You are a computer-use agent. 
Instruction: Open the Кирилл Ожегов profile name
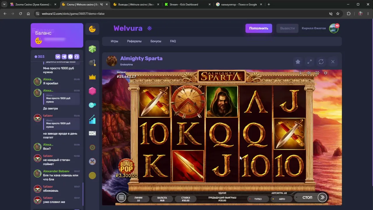pos(314,28)
